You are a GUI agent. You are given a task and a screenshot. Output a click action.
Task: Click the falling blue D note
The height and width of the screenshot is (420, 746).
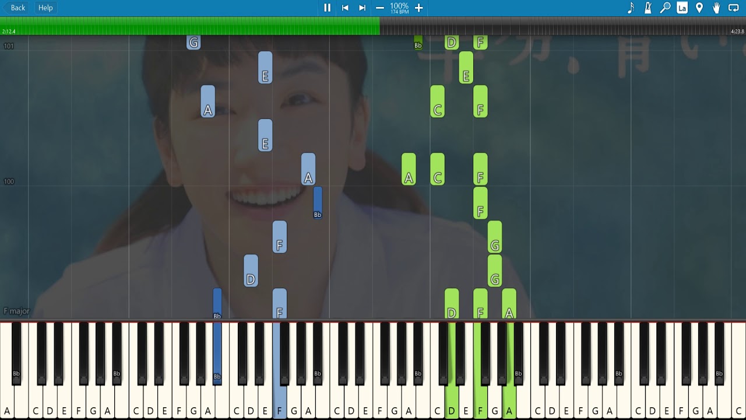tap(251, 271)
